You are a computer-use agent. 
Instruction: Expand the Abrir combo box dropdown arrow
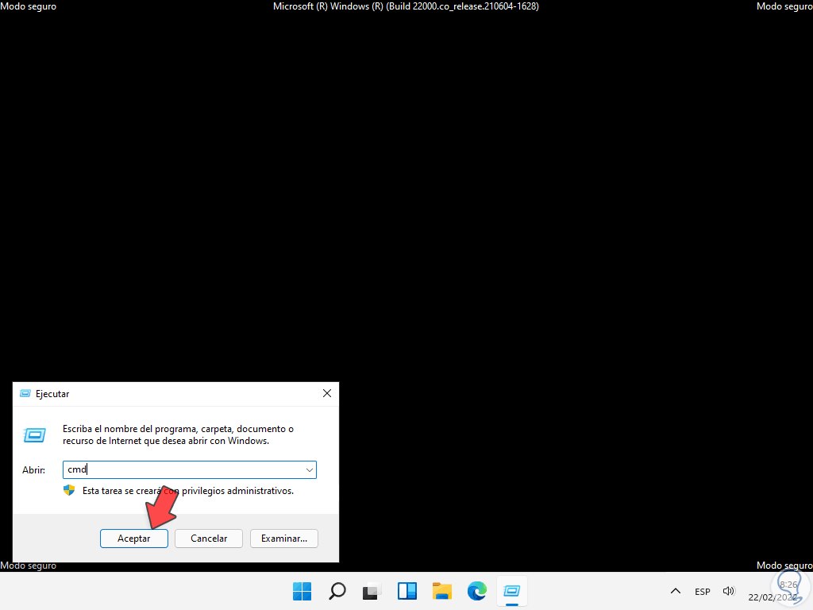click(309, 470)
